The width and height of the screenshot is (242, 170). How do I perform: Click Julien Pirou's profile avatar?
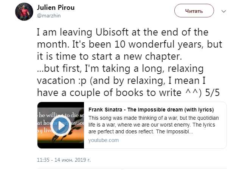coord(23,13)
